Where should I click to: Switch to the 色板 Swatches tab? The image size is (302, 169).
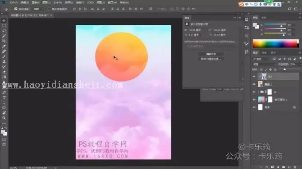(264, 18)
